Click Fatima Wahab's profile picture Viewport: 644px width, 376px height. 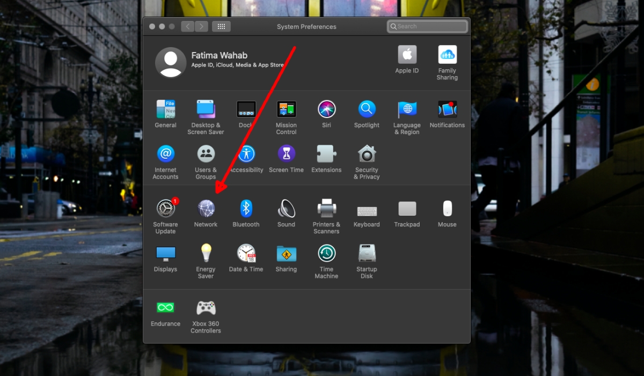(171, 62)
